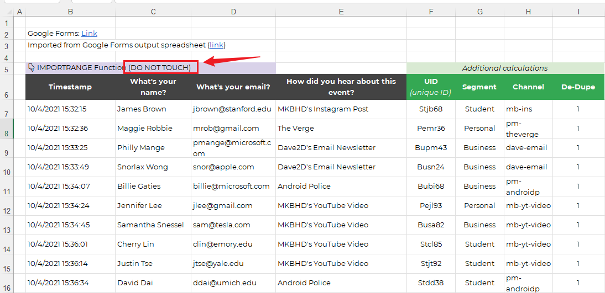
Task: Click the Segment column heading
Action: 479,87
